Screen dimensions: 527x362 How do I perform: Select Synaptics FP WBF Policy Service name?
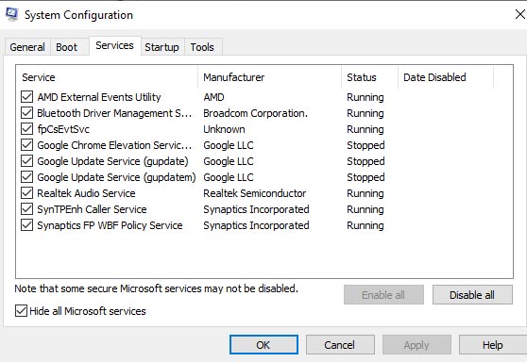point(110,225)
